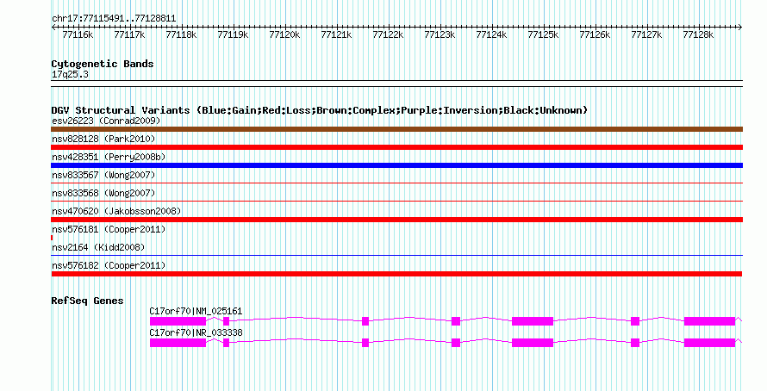The height and width of the screenshot is (391, 767).
Task: Click NM_025161's rightmost exon block near 77128k
Action: (x=709, y=321)
